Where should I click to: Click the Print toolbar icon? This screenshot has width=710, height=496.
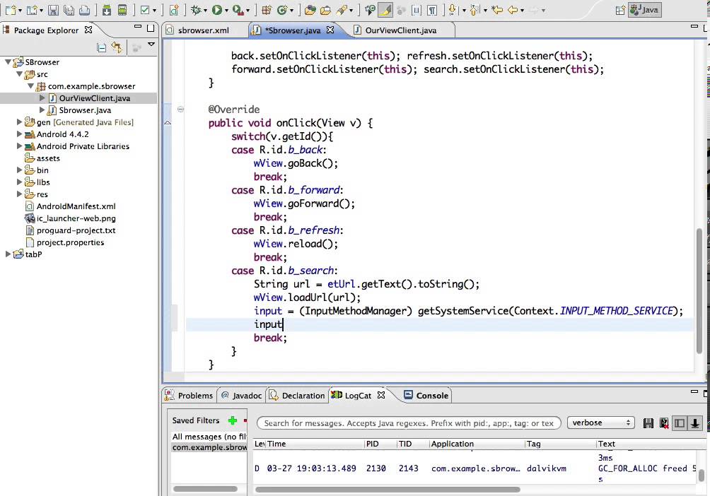point(84,10)
